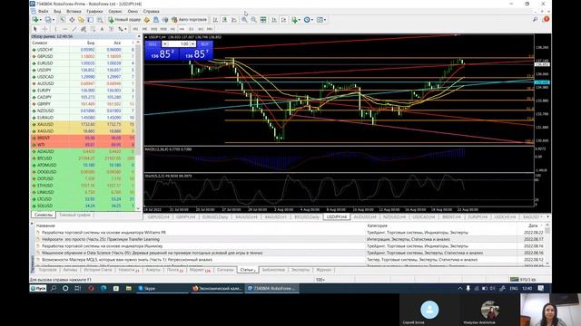Select the Cursor arrow tool
The width and height of the screenshot is (581, 326).
point(34,29)
